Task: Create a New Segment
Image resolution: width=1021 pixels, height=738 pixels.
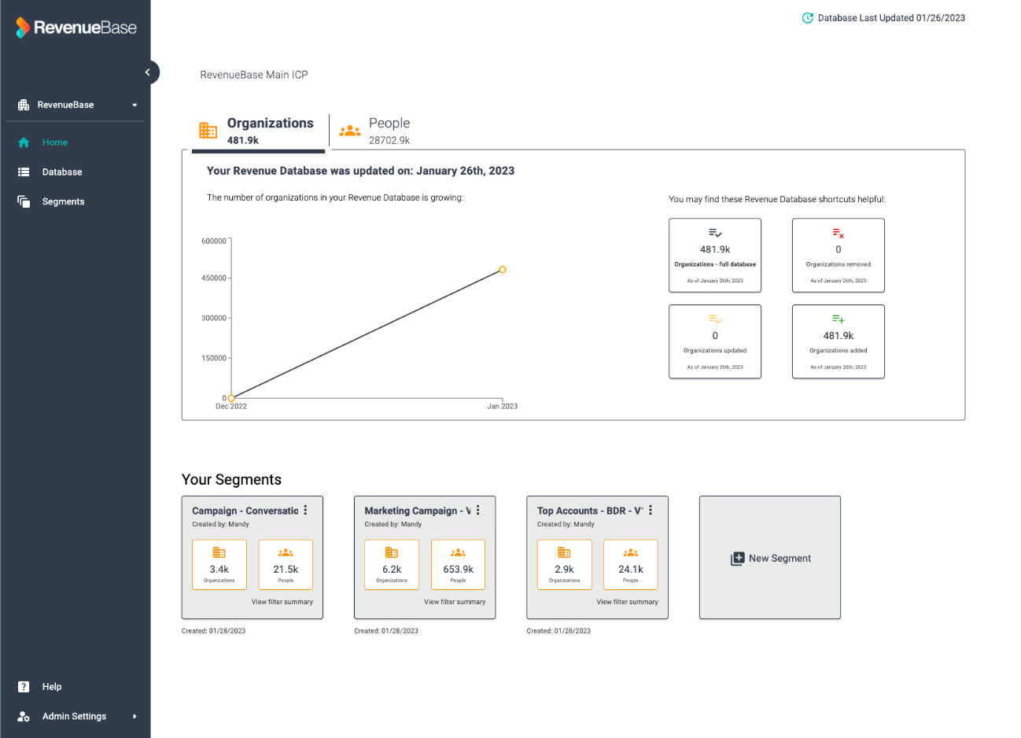Action: [770, 558]
